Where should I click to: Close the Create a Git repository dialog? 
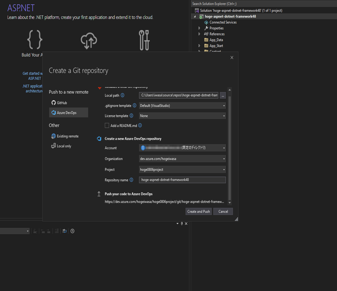tap(232, 58)
